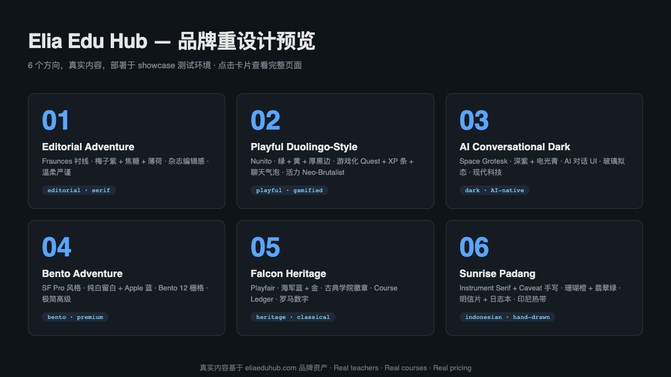Click the 'dark · AI-native' tag
671x377 pixels.
pyautogui.click(x=494, y=190)
